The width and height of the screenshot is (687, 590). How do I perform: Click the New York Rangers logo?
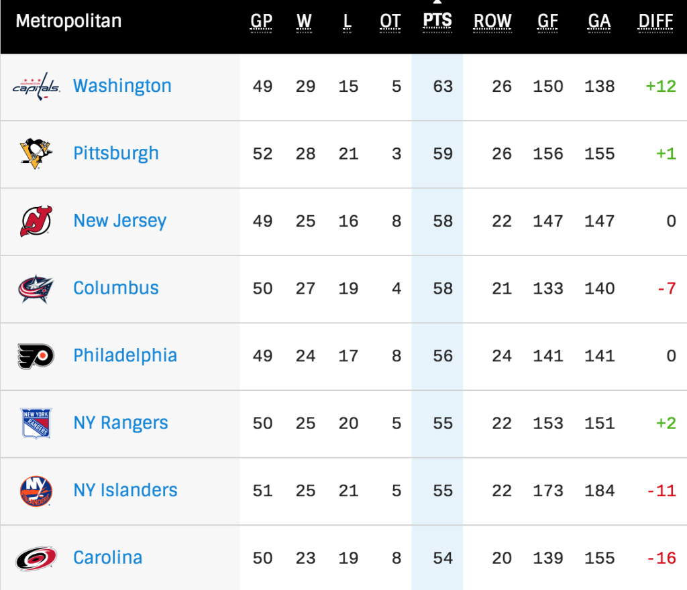coord(36,423)
